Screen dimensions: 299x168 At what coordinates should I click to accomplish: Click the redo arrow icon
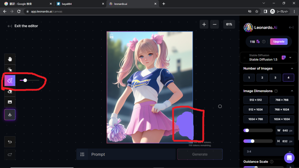(10, 155)
